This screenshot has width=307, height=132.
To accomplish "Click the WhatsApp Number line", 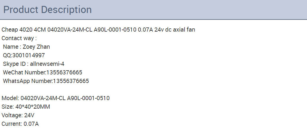I will point(46,81).
